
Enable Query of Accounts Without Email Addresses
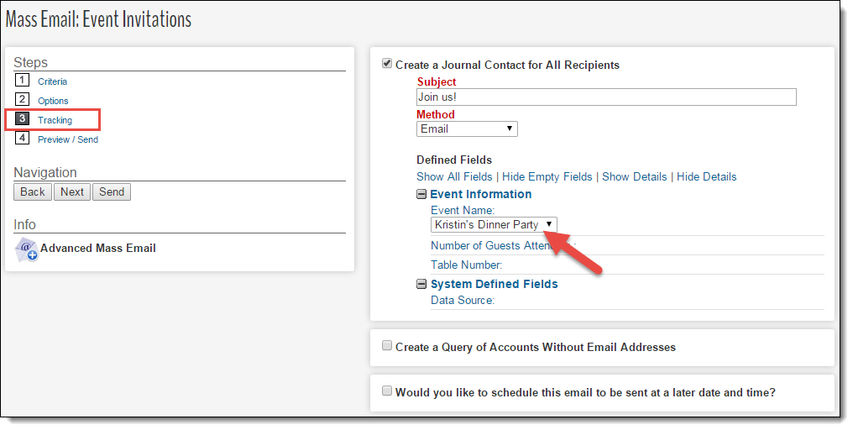tap(387, 346)
